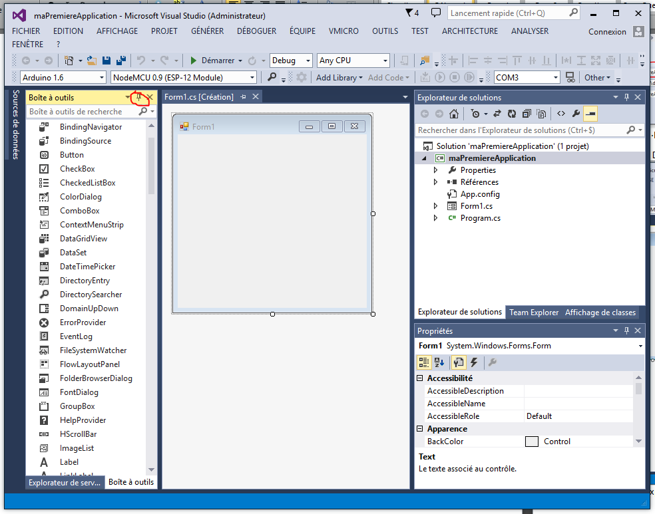Expand the Properties node in solution tree
Screen dimensions: 655x514
(x=435, y=170)
